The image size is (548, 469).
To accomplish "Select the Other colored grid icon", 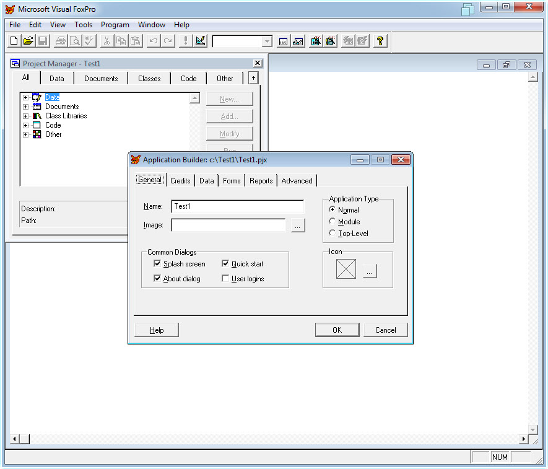I will click(37, 134).
